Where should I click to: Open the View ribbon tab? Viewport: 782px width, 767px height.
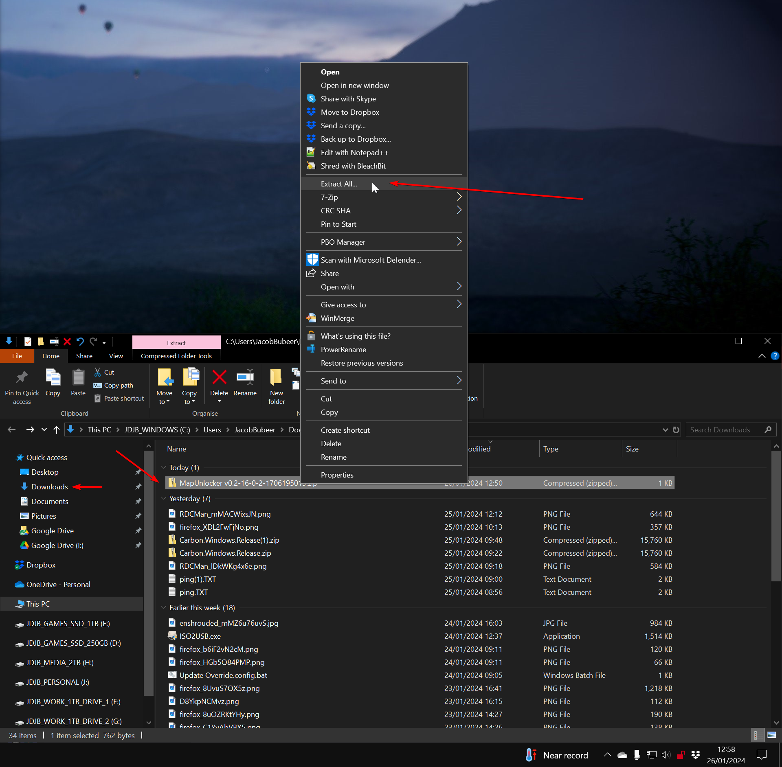(116, 356)
